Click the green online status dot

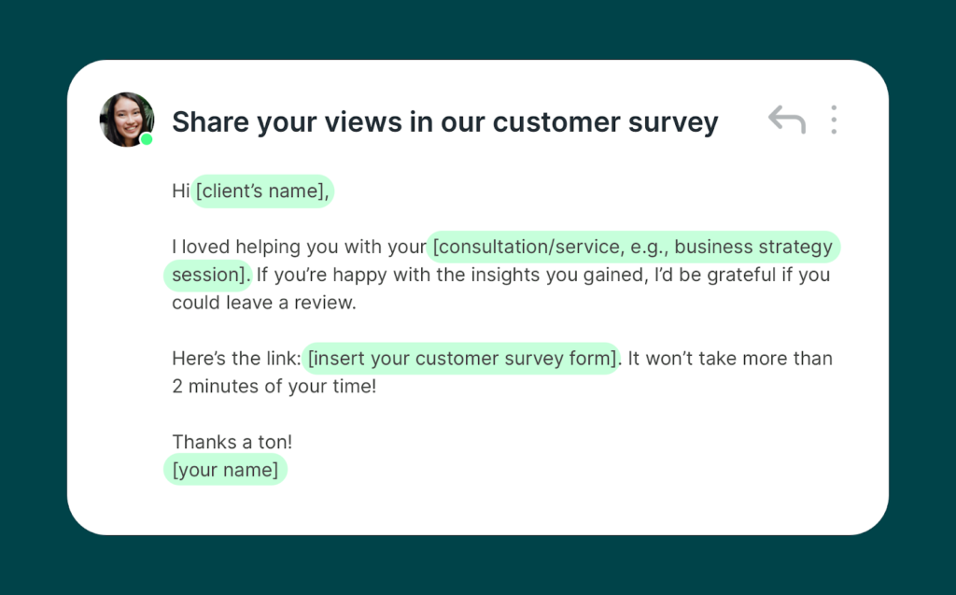pyautogui.click(x=147, y=139)
